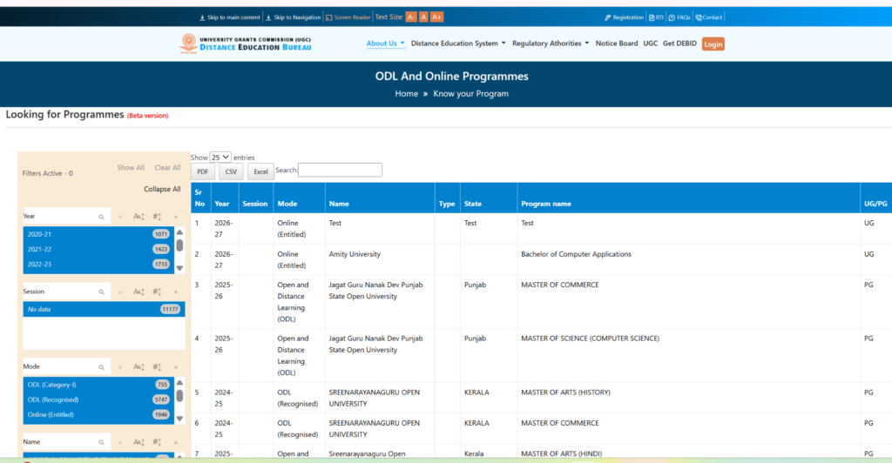Export the table to Excel
Viewport: 892px width, 463px height.
(260, 171)
